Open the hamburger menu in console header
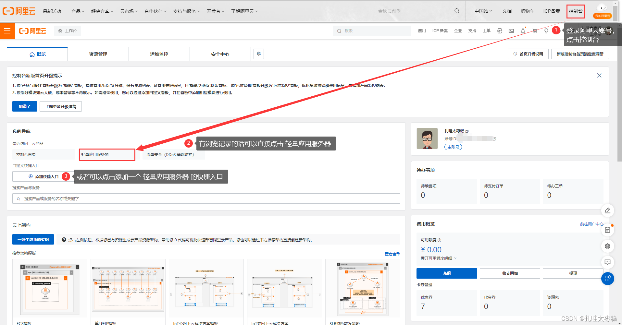This screenshot has width=622, height=325. pos(7,31)
